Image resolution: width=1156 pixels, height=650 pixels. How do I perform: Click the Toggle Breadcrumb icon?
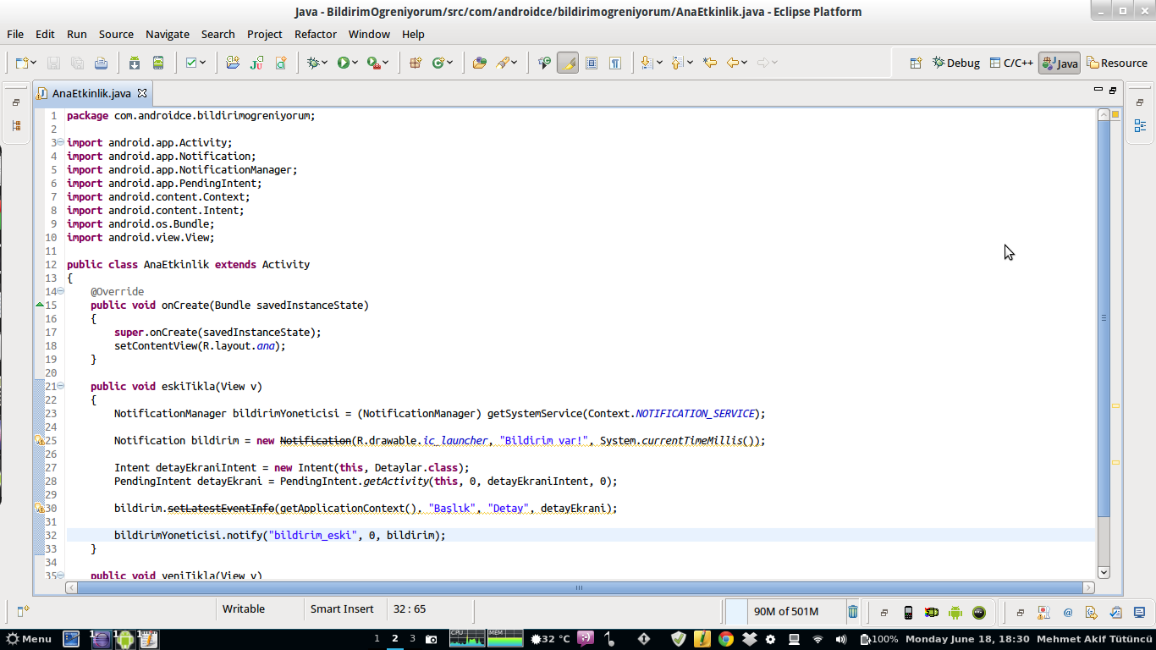tap(544, 63)
